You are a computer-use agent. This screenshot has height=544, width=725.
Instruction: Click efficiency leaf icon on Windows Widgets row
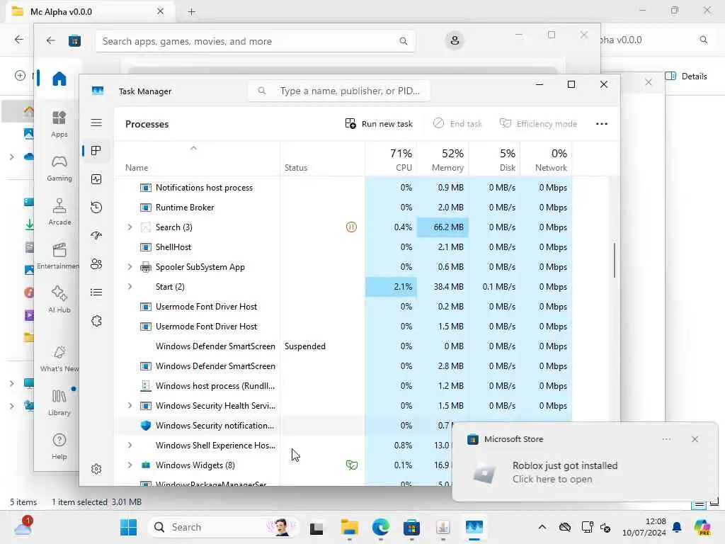[351, 465]
